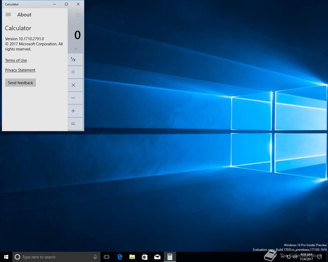Open the Windows Start menu
The height and width of the screenshot is (262, 328).
6,257
